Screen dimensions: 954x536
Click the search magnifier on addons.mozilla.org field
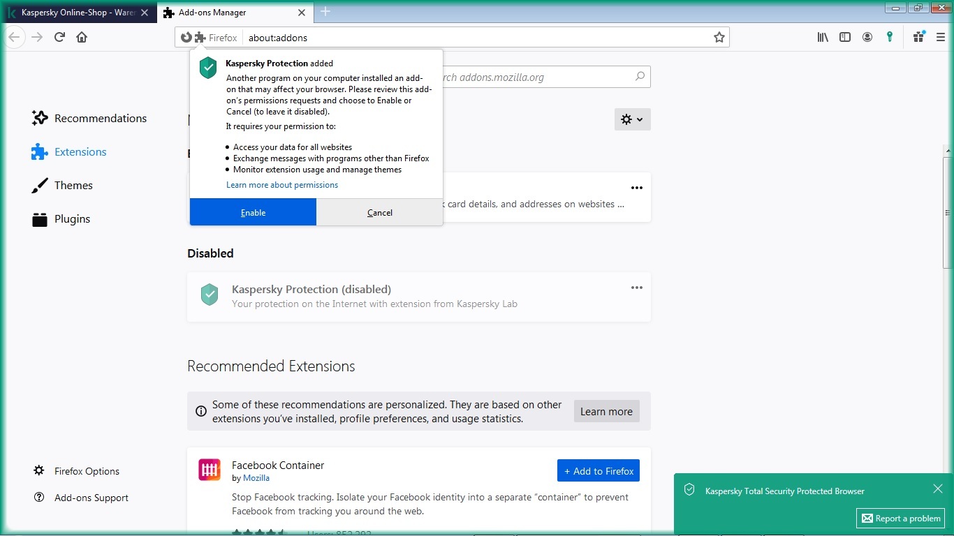tap(640, 77)
